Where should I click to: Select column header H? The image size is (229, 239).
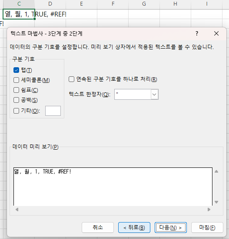[175, 4]
